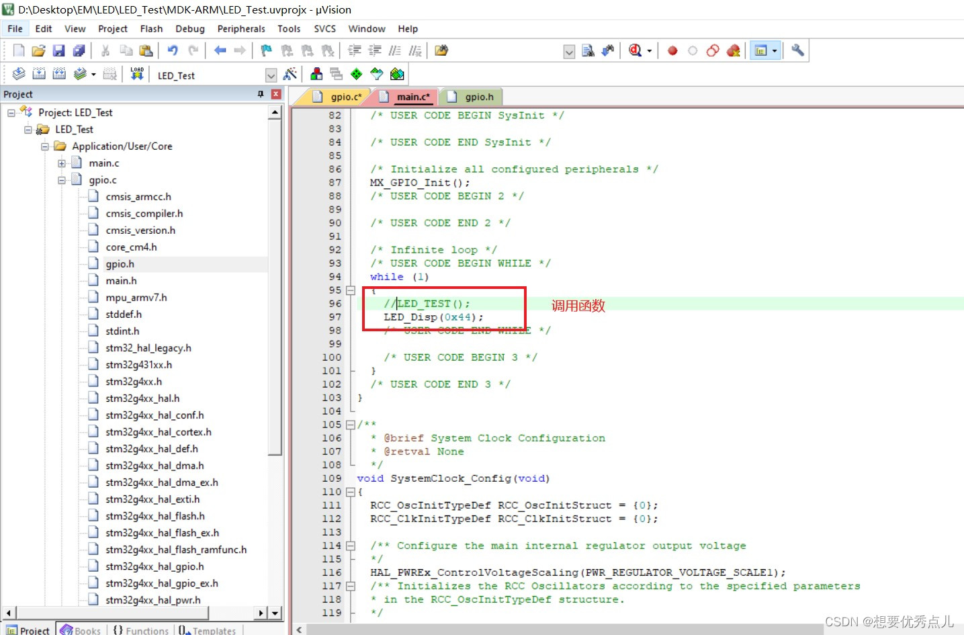This screenshot has height=635, width=964.
Task: Build the LED_Test target
Action: tap(38, 73)
